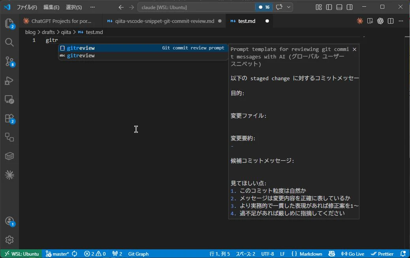This screenshot has width=410, height=258.
Task: Click the drafts breadcrumb
Action: tap(48, 32)
